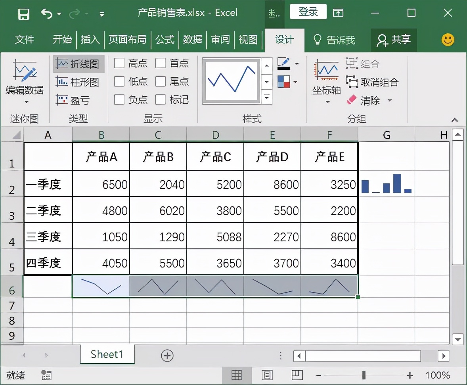
Task: Click the 清除 eraser icon
Action: (x=352, y=100)
